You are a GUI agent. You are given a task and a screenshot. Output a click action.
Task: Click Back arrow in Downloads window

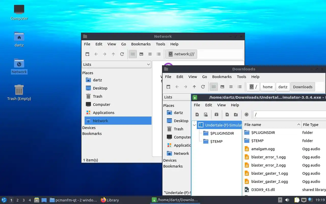click(x=177, y=87)
